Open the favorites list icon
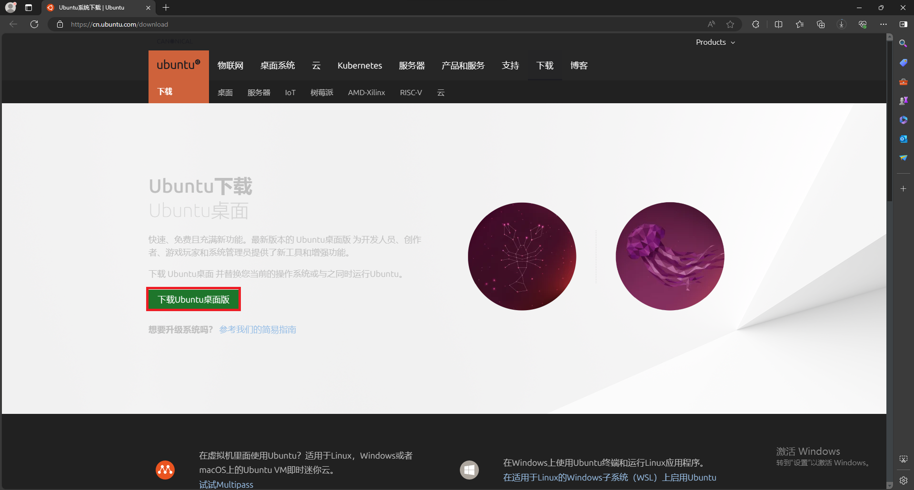Screen dimensions: 914x490 [x=800, y=24]
